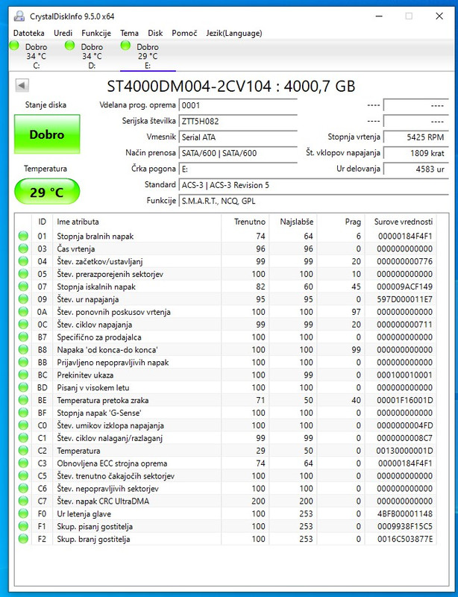Image resolution: width=458 pixels, height=597 pixels.
Task: Click the previous disk arrow button
Action: pyautogui.click(x=22, y=85)
